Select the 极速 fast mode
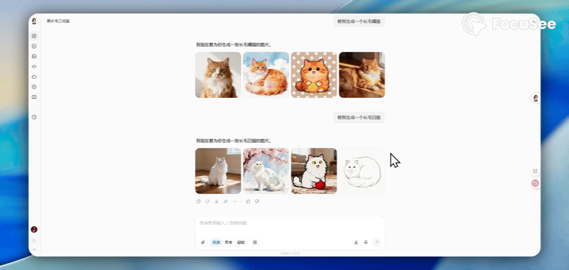569x270 pixels. point(216,242)
